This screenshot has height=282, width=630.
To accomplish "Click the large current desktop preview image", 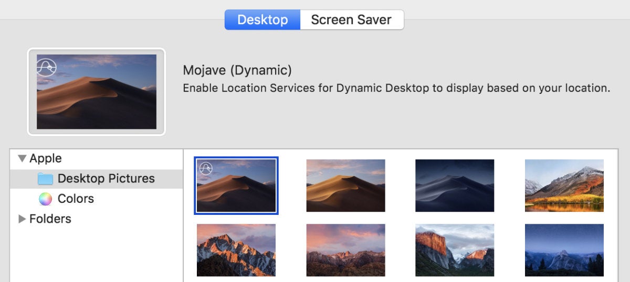I will [x=97, y=92].
